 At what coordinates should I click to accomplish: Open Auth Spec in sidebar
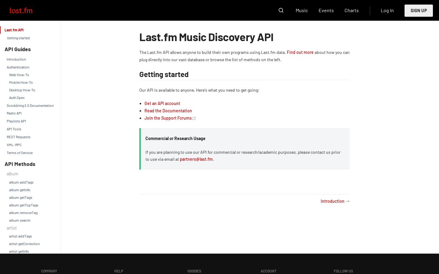click(x=17, y=98)
